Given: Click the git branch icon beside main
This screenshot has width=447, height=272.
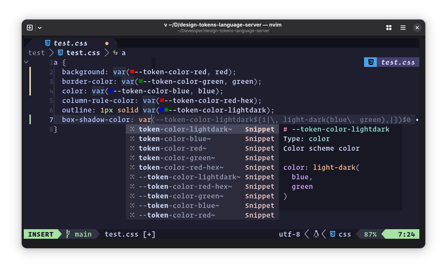Looking at the screenshot, I should click(68, 234).
